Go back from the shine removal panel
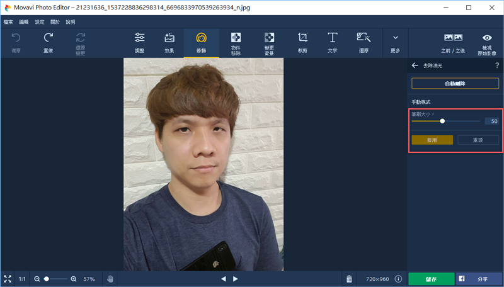 [415, 65]
